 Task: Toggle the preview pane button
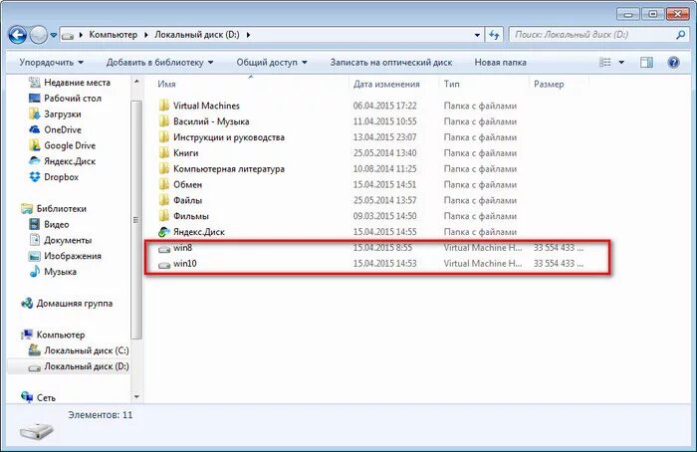pos(646,62)
